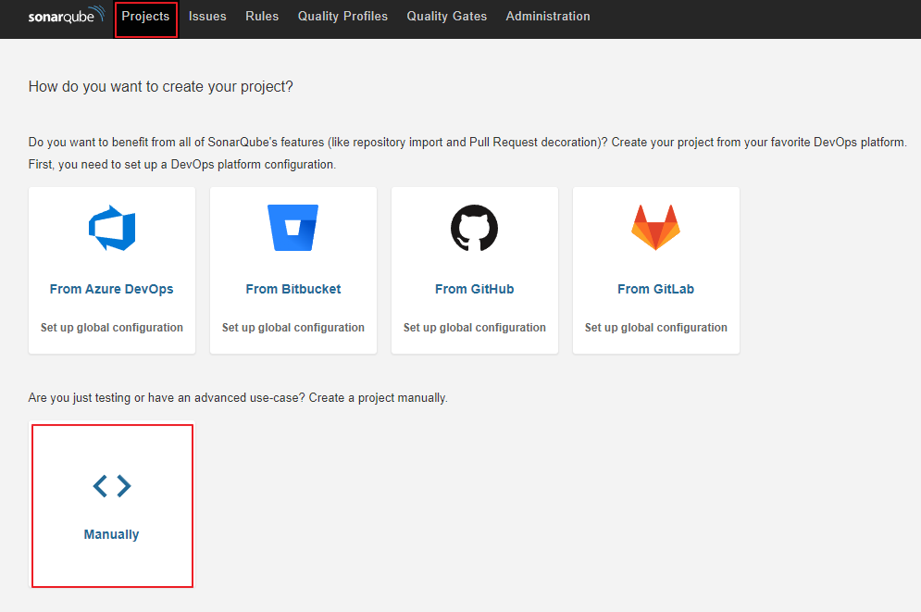Click the Manually code brackets icon

[112, 486]
